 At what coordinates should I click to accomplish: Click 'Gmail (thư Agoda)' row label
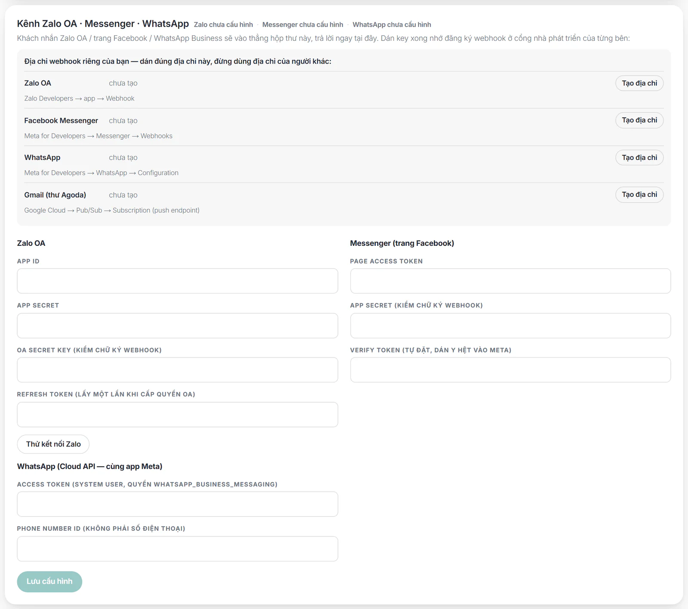[55, 195]
